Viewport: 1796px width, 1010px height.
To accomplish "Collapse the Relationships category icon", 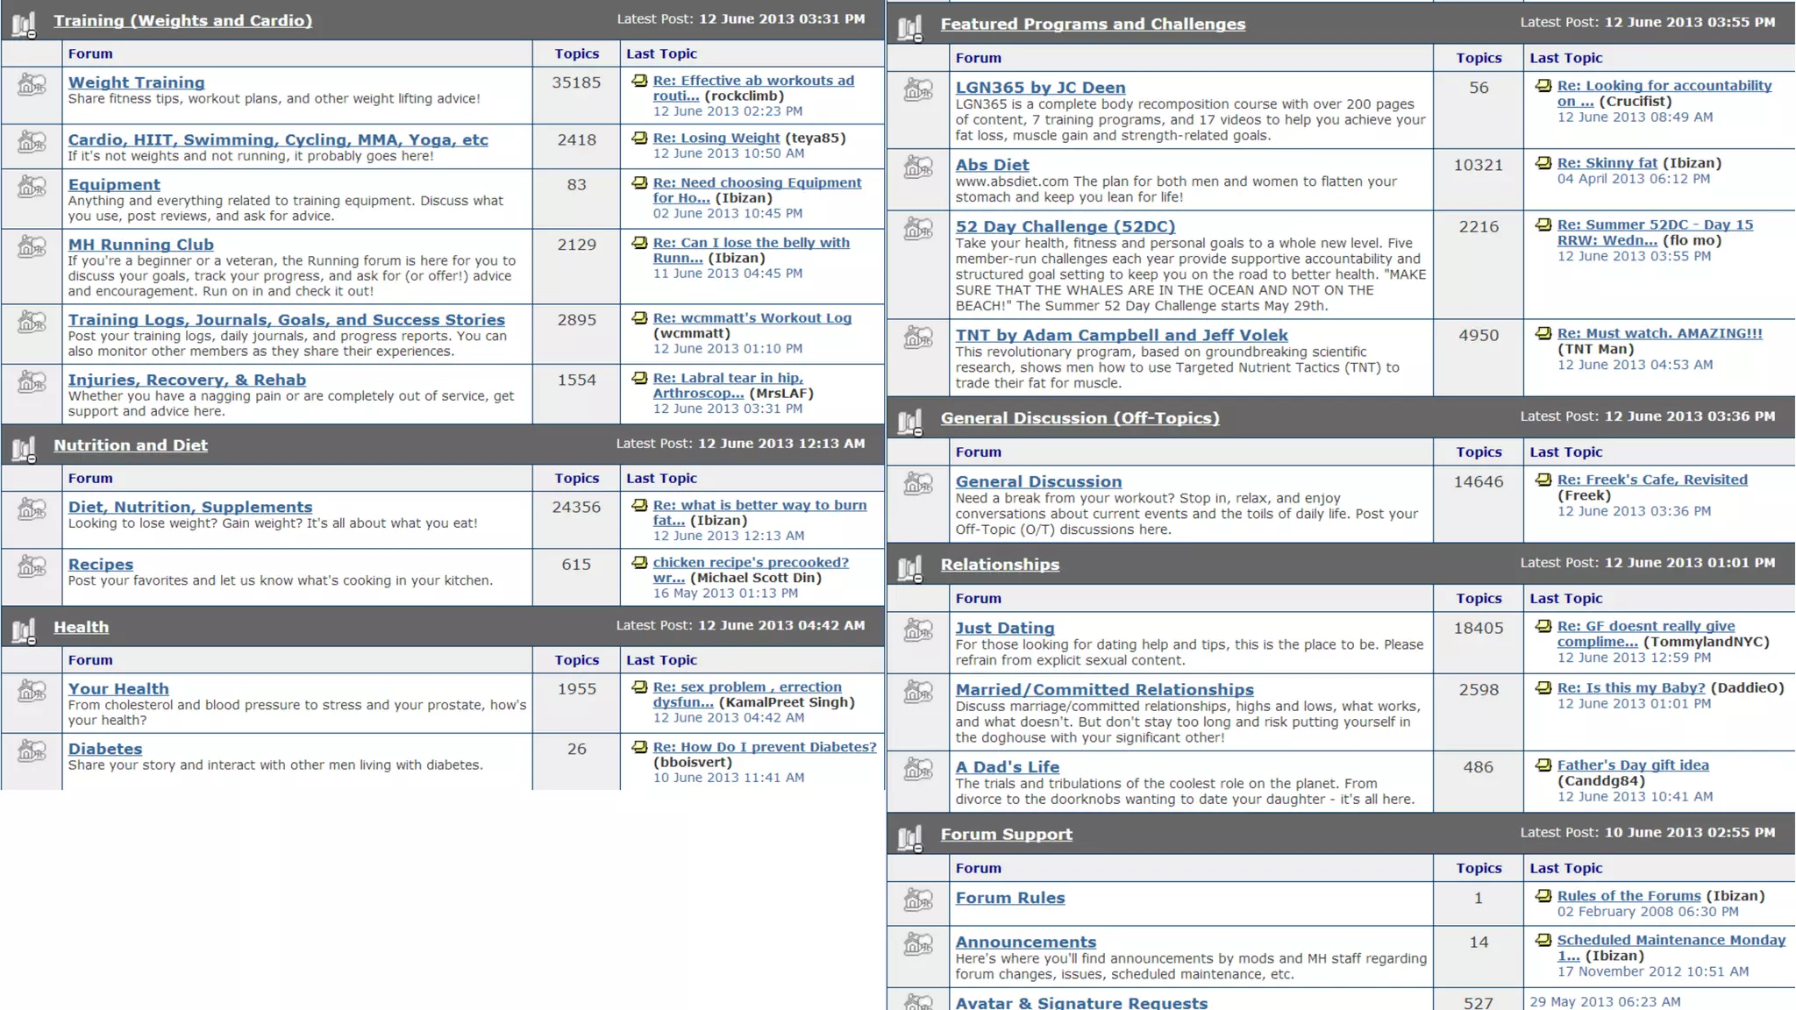I will click(x=910, y=568).
